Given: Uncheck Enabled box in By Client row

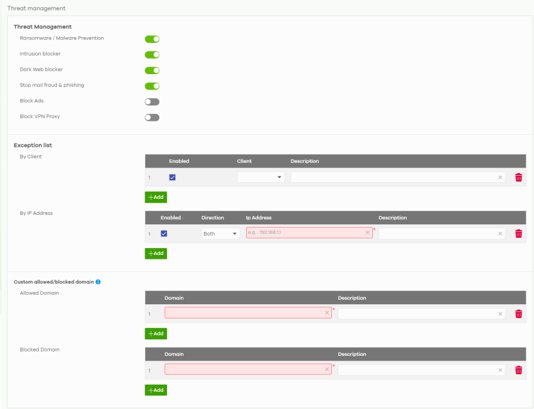Looking at the screenshot, I should click(173, 178).
